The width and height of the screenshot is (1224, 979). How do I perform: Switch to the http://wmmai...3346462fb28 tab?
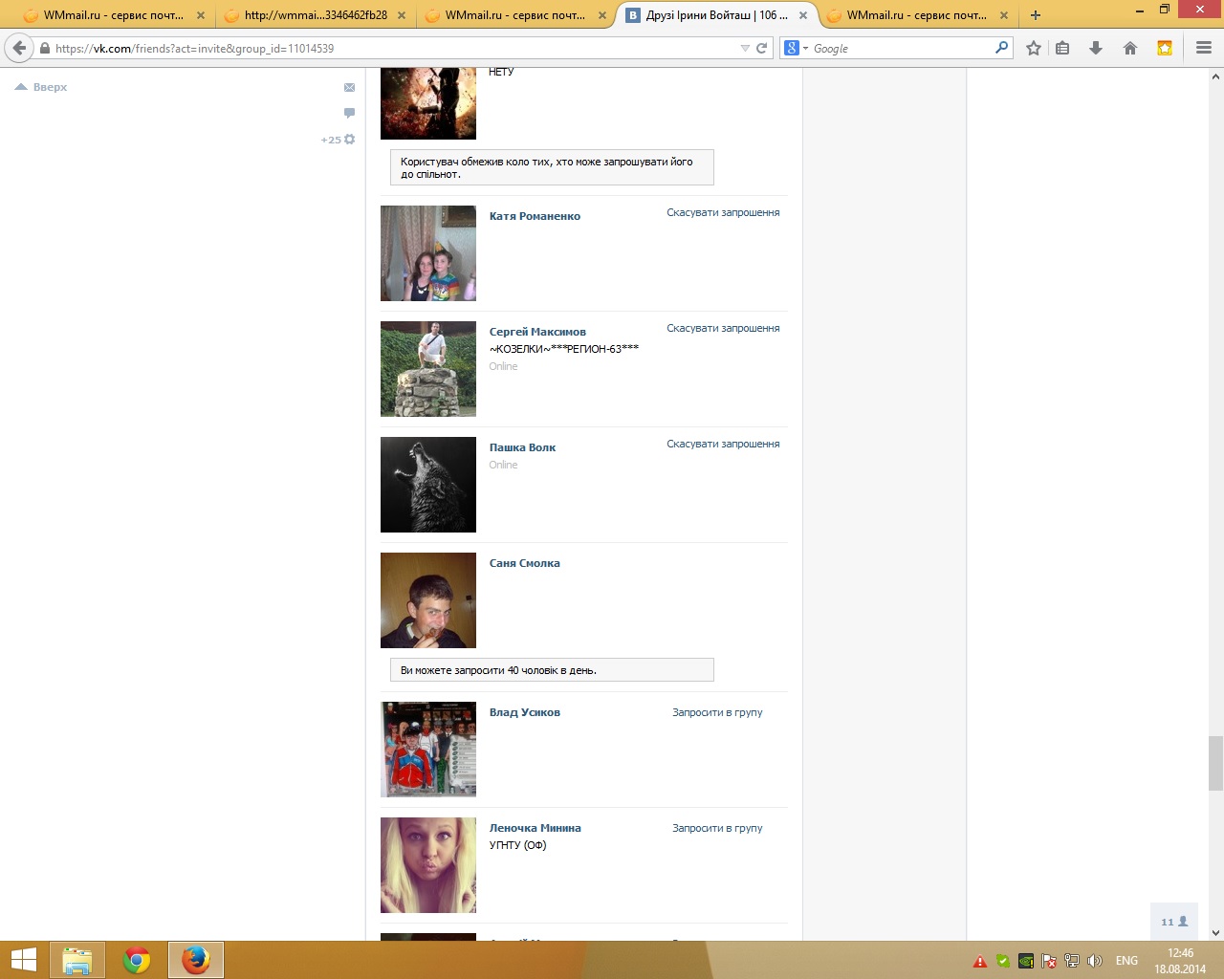(x=316, y=15)
